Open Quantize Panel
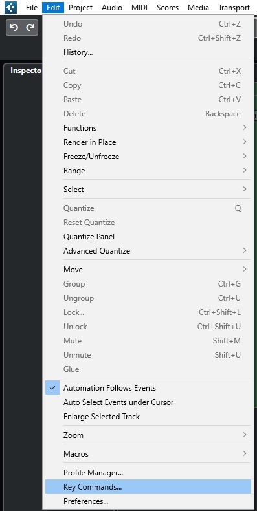The width and height of the screenshot is (257, 511). point(148,237)
